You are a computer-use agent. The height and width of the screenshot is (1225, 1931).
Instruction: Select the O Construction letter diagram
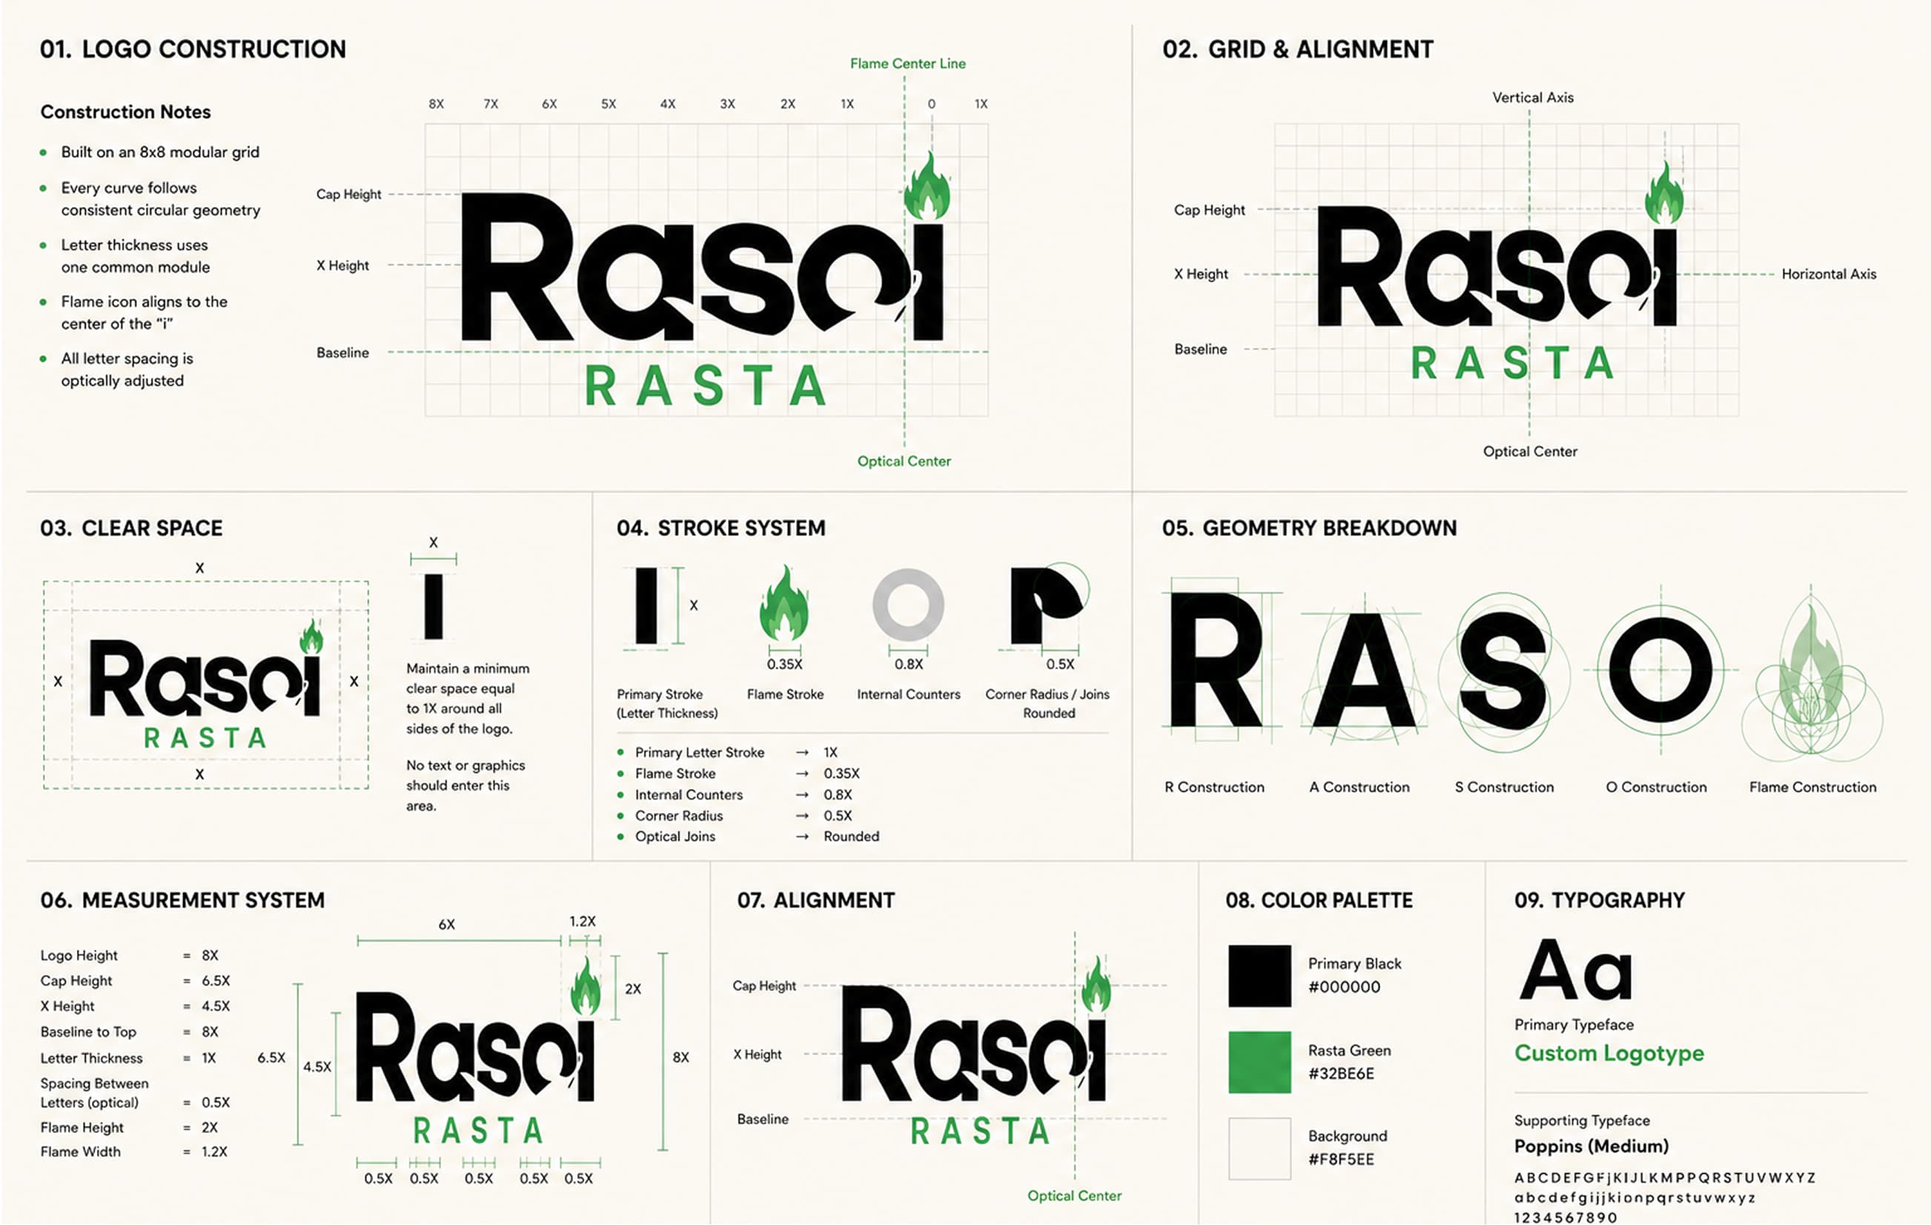pos(1660,670)
